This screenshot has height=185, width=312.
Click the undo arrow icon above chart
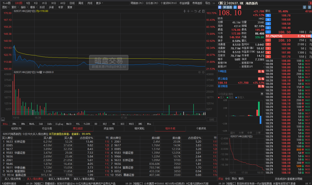point(196,11)
